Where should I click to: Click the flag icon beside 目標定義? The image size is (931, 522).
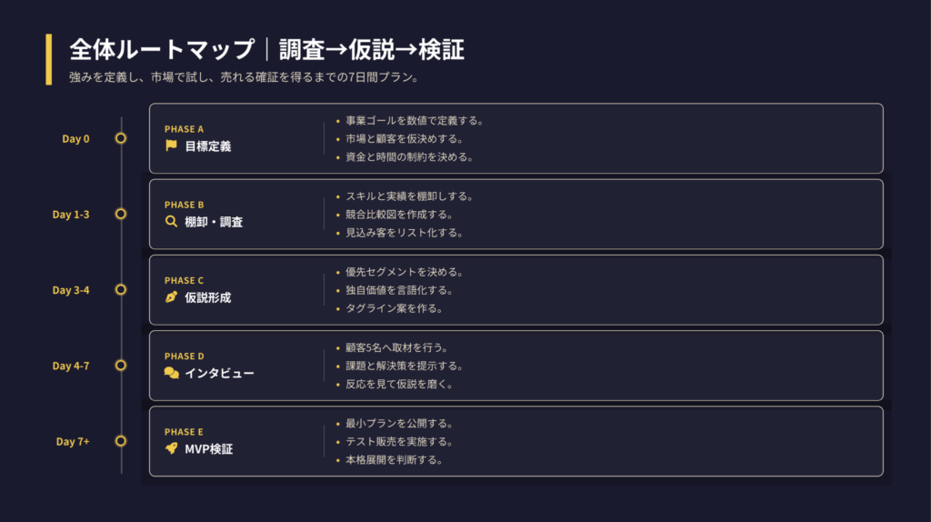click(x=171, y=146)
